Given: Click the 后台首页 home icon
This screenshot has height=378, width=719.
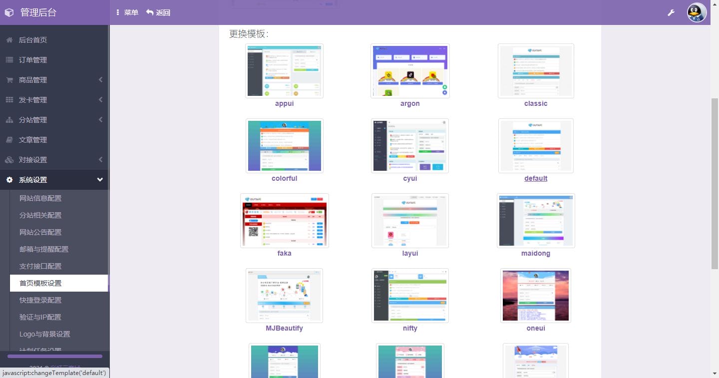Looking at the screenshot, I should (x=8, y=39).
